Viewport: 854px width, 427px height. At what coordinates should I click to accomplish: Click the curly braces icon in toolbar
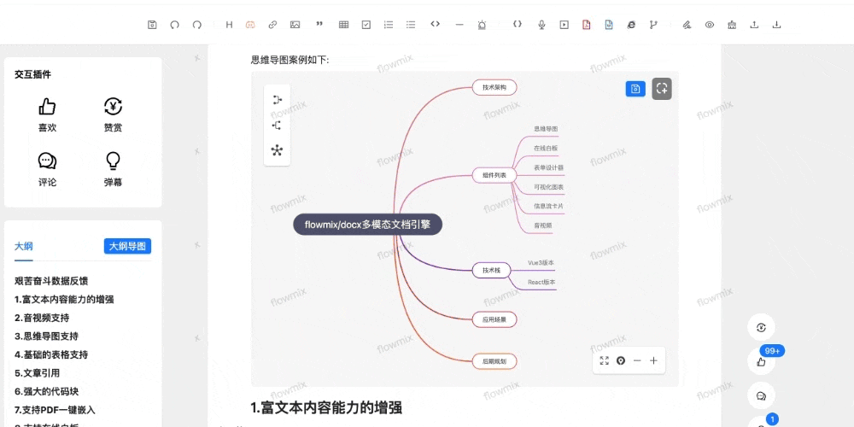[x=518, y=24]
